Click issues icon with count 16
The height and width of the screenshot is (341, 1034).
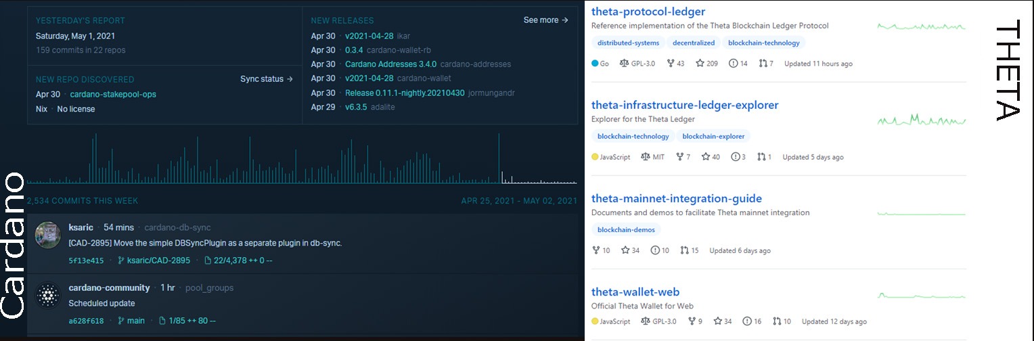[x=747, y=321]
